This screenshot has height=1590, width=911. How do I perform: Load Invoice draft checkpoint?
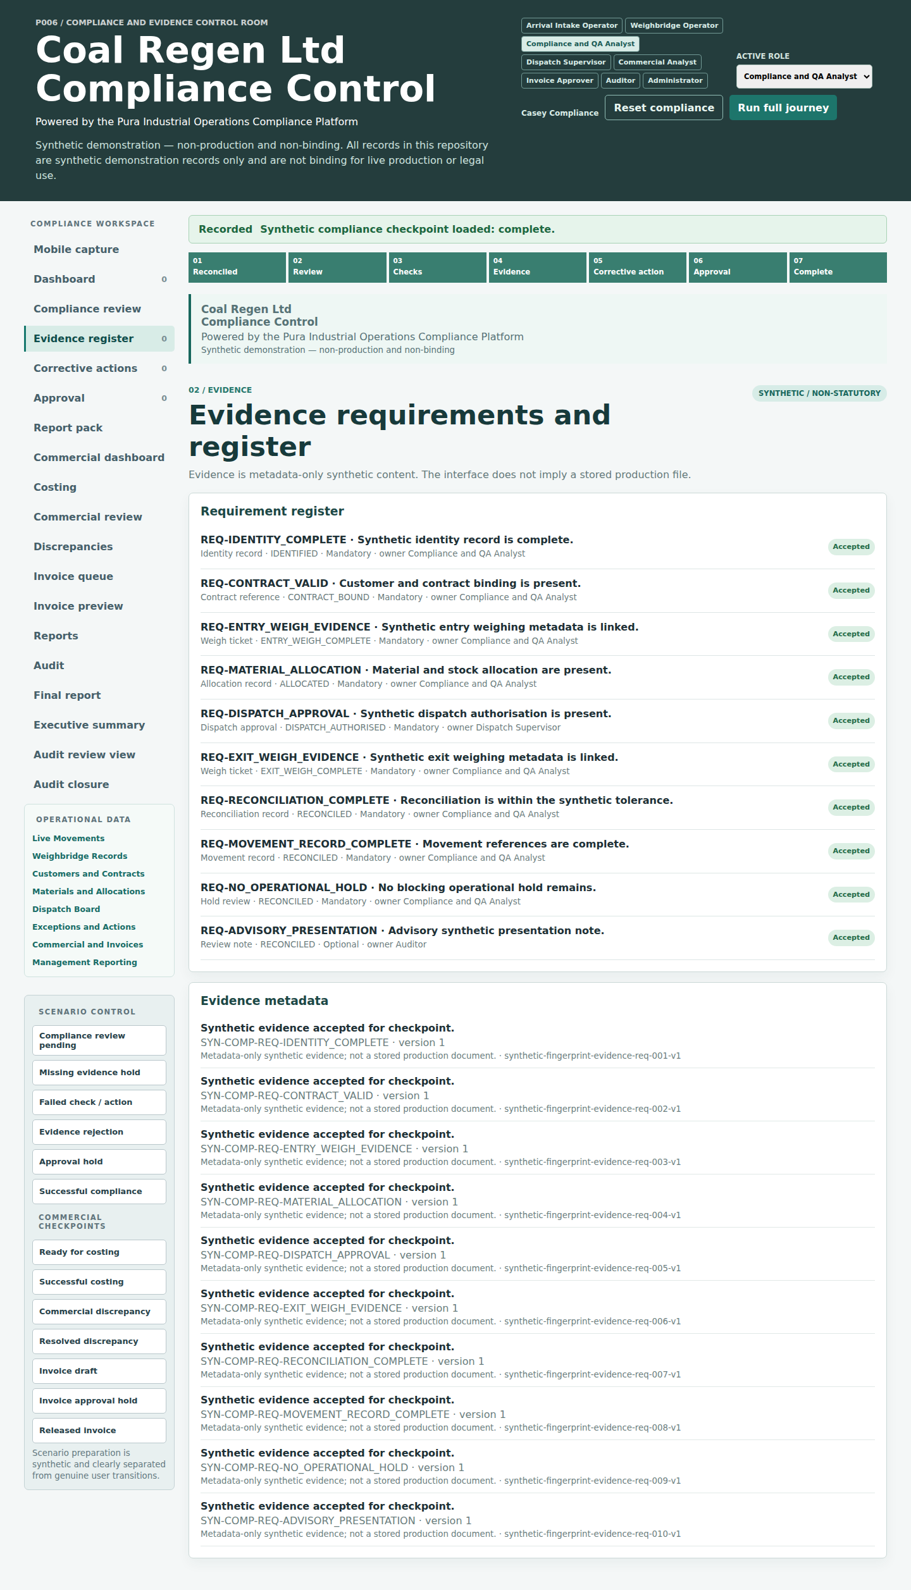coord(99,1371)
